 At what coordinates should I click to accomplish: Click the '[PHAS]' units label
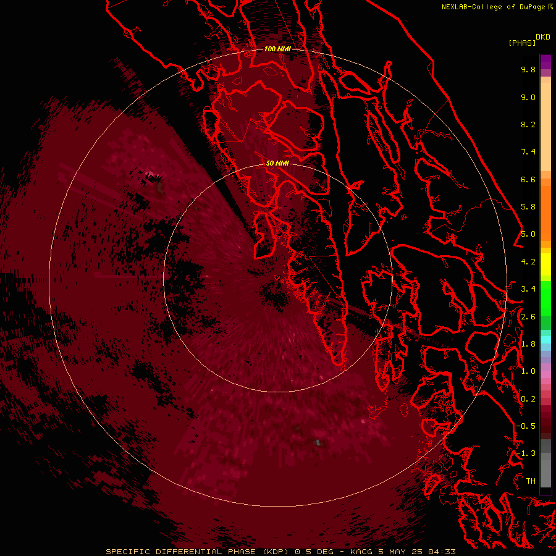pyautogui.click(x=522, y=43)
